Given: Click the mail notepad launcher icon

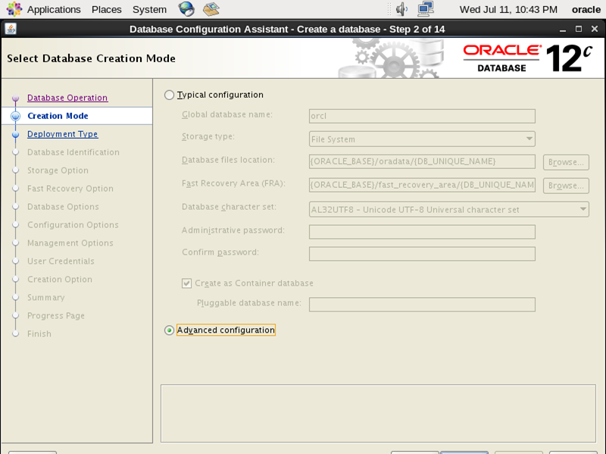Looking at the screenshot, I should (x=211, y=9).
